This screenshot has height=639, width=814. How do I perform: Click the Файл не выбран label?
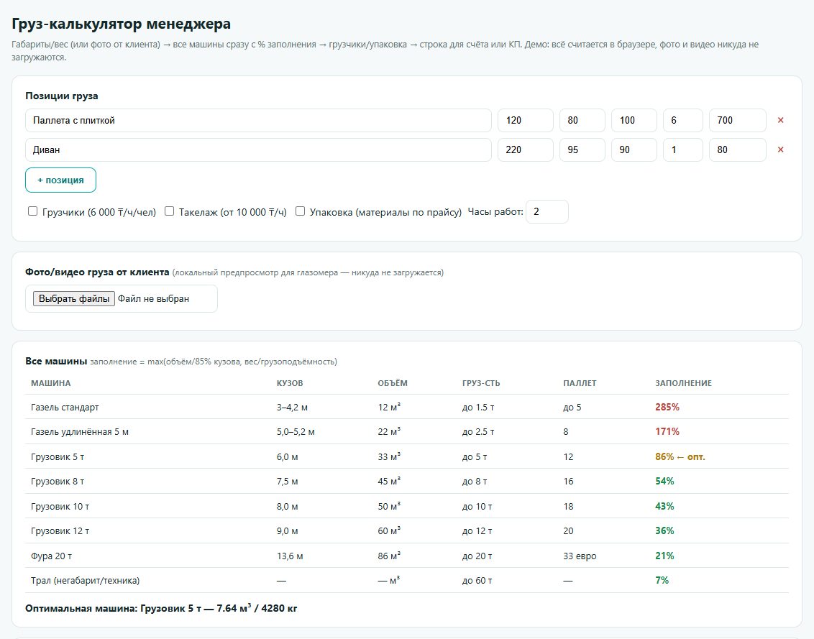coord(153,298)
